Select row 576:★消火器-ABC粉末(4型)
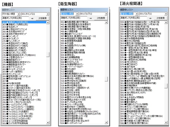The height and width of the screenshot is (127, 170). coord(142,71)
